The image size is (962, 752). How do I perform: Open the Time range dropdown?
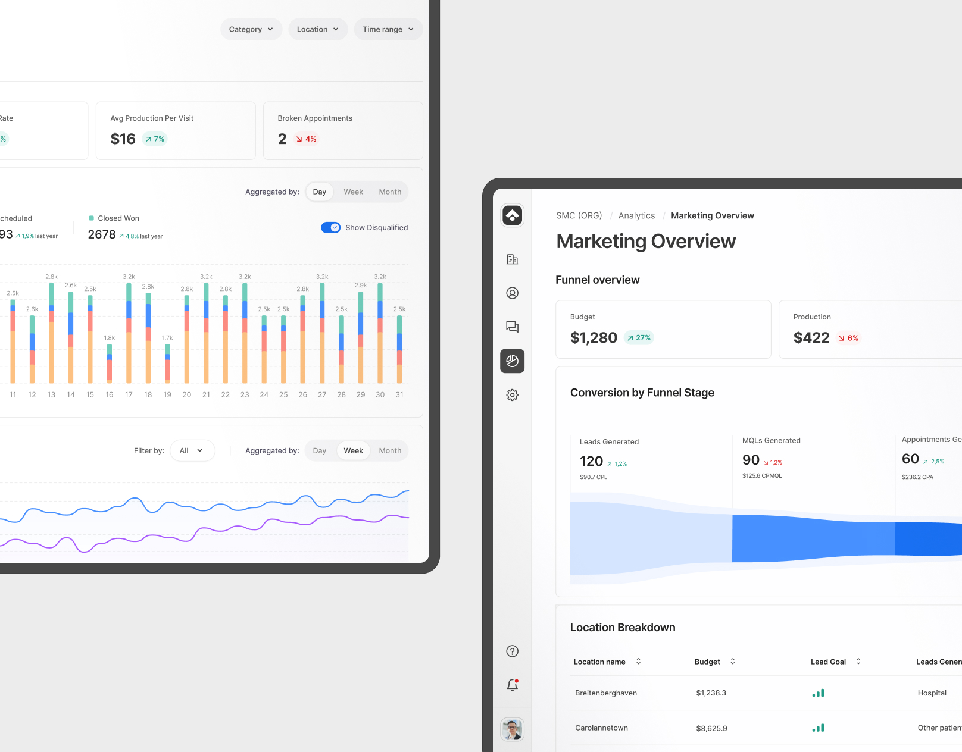tap(388, 29)
